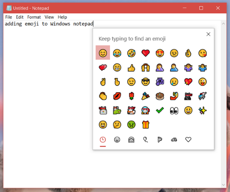The width and height of the screenshot is (230, 192).
Task: Insert the victory hand emoji
Action: 103,82
